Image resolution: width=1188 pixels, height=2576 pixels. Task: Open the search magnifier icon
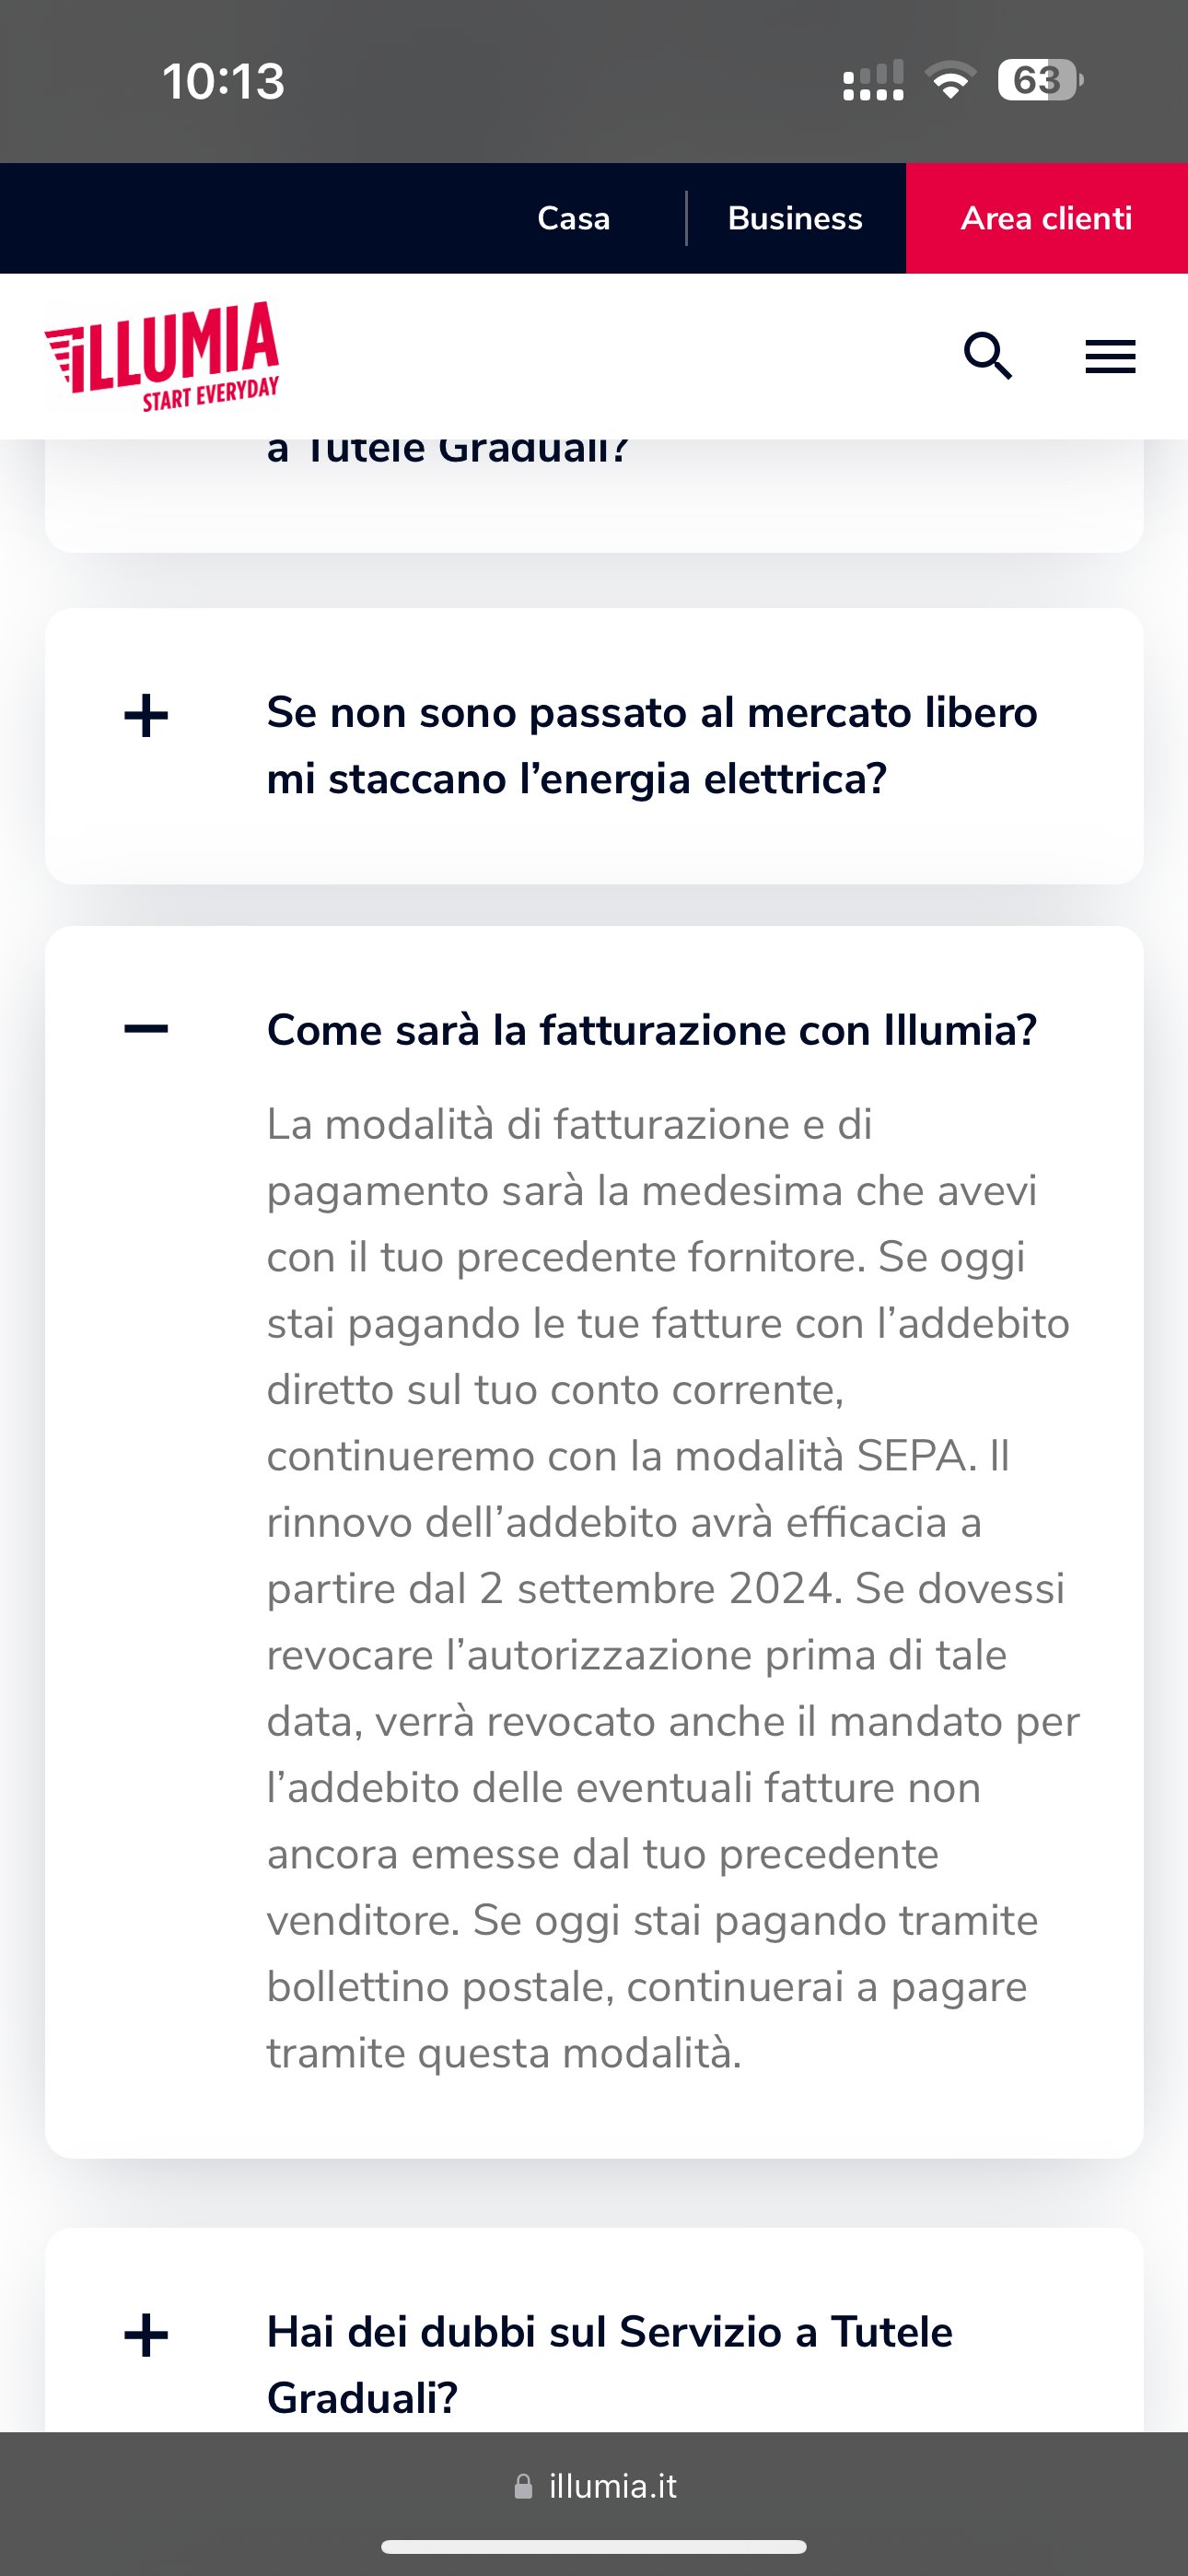coord(988,356)
